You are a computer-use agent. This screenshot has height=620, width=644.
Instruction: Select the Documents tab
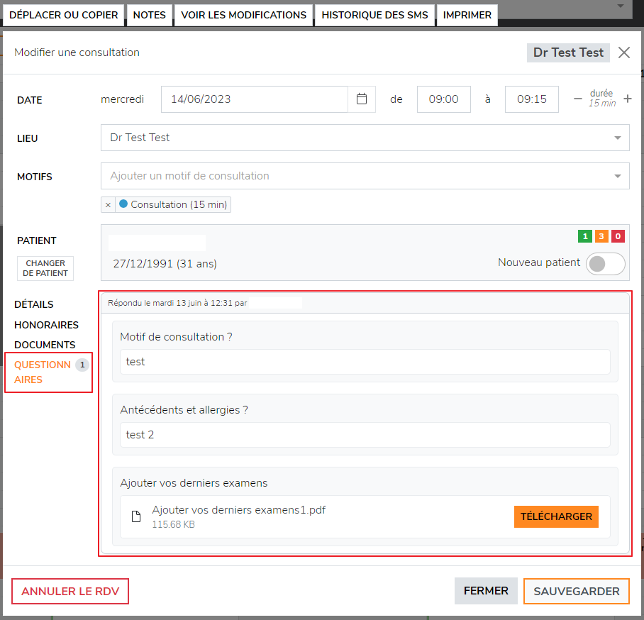45,345
